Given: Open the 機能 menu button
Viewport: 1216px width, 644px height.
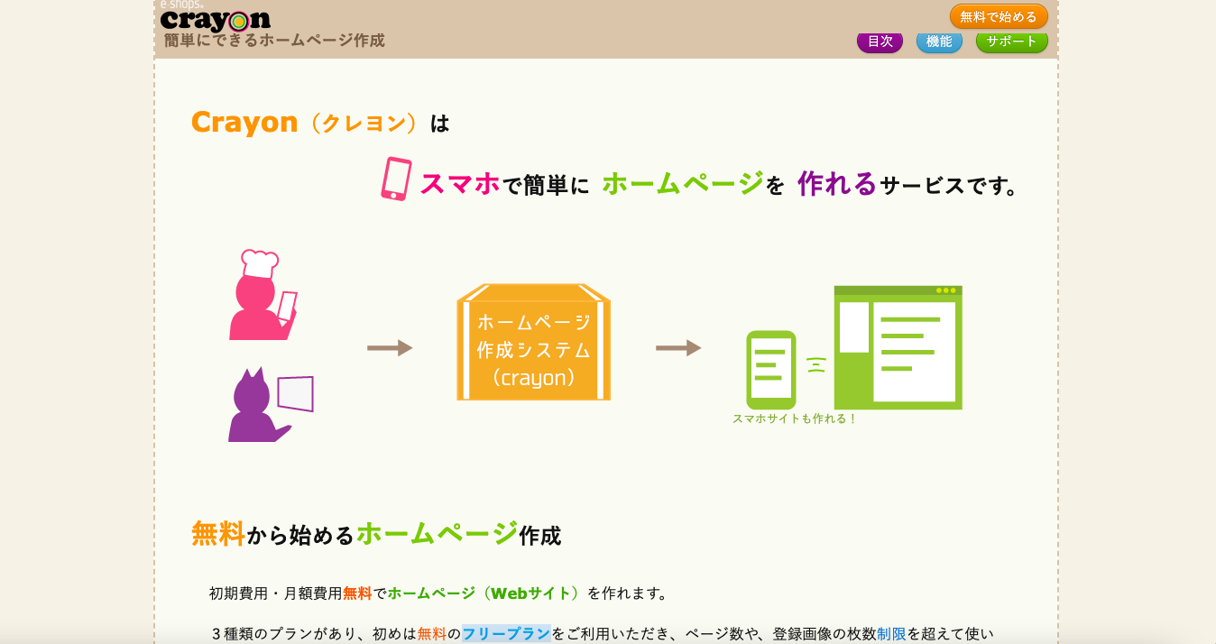Looking at the screenshot, I should click(939, 41).
